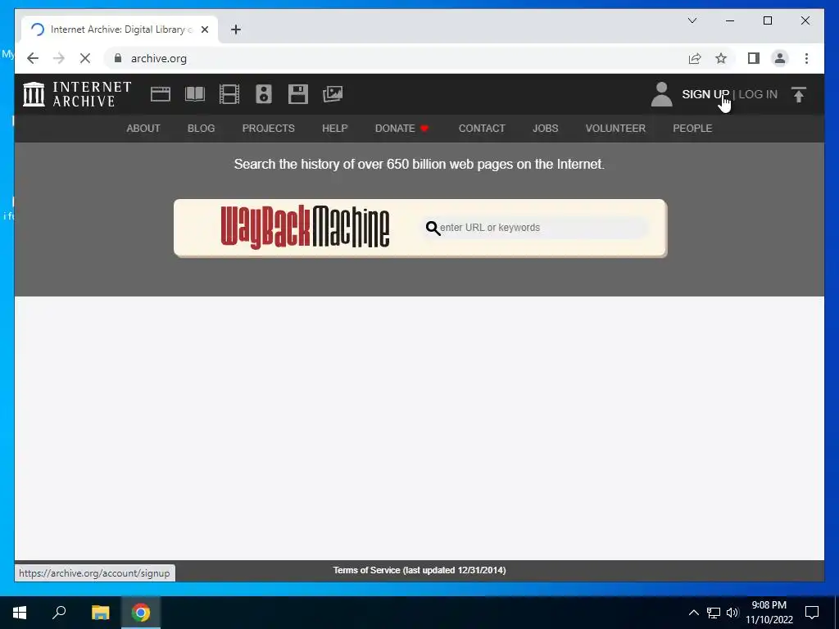
Task: Open the HELP menu item
Action: pyautogui.click(x=334, y=129)
